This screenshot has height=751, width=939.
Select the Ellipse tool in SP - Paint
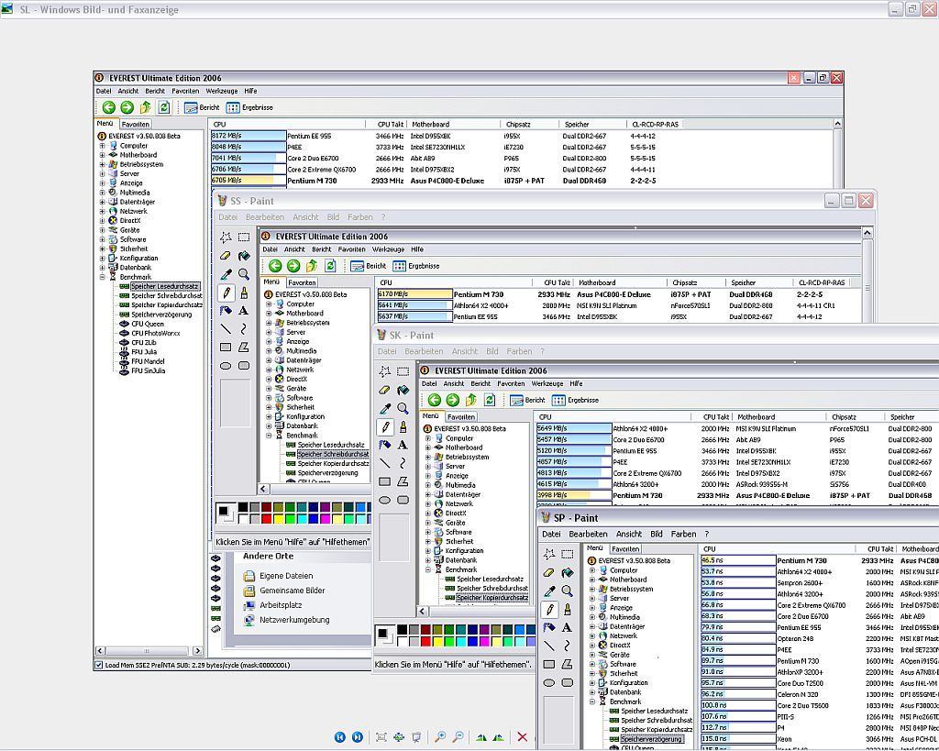click(x=548, y=683)
